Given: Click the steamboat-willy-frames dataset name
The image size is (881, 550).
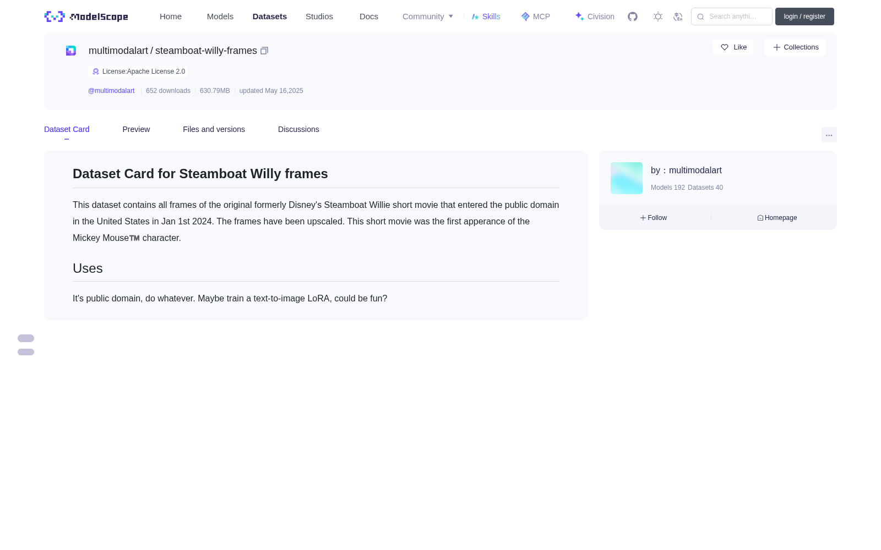Looking at the screenshot, I should [206, 51].
